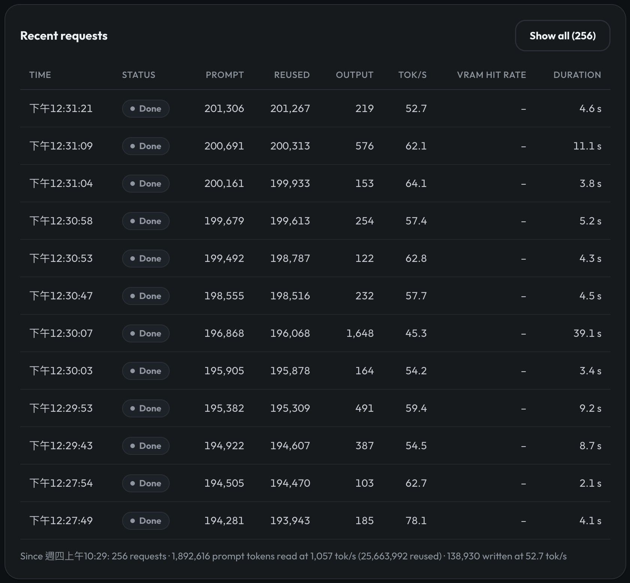Click the PROMPT column header
This screenshot has height=583, width=630.
(x=225, y=75)
